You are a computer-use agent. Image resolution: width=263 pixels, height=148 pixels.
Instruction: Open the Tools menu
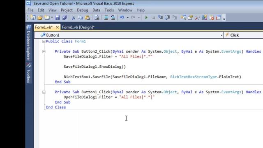(109, 10)
